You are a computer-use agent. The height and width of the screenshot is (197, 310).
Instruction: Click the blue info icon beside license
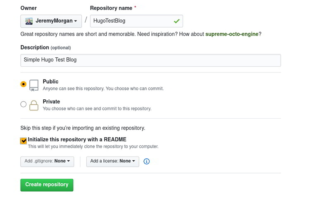tap(147, 161)
